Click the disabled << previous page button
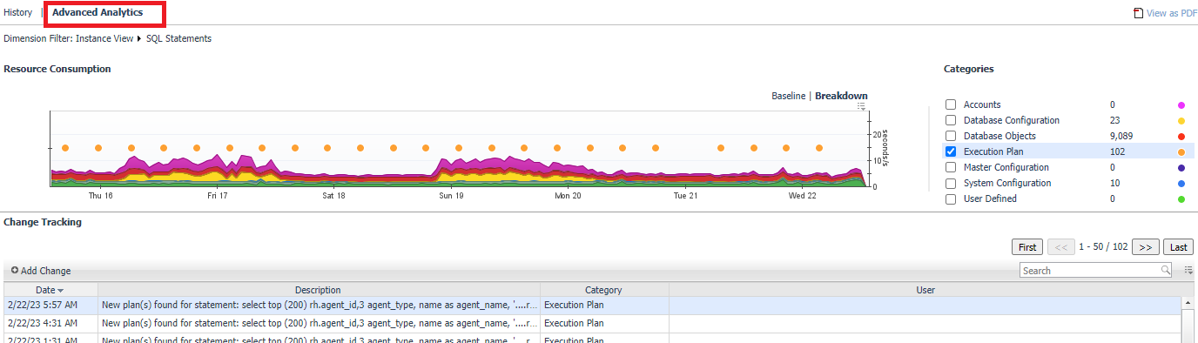The width and height of the screenshot is (1198, 343). (1060, 247)
